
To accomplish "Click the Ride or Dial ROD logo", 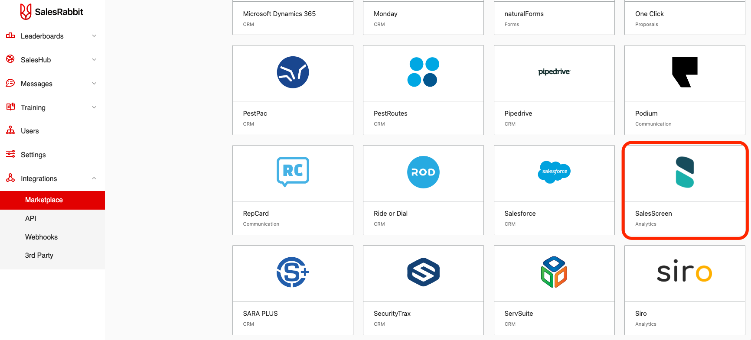I will coord(423,172).
